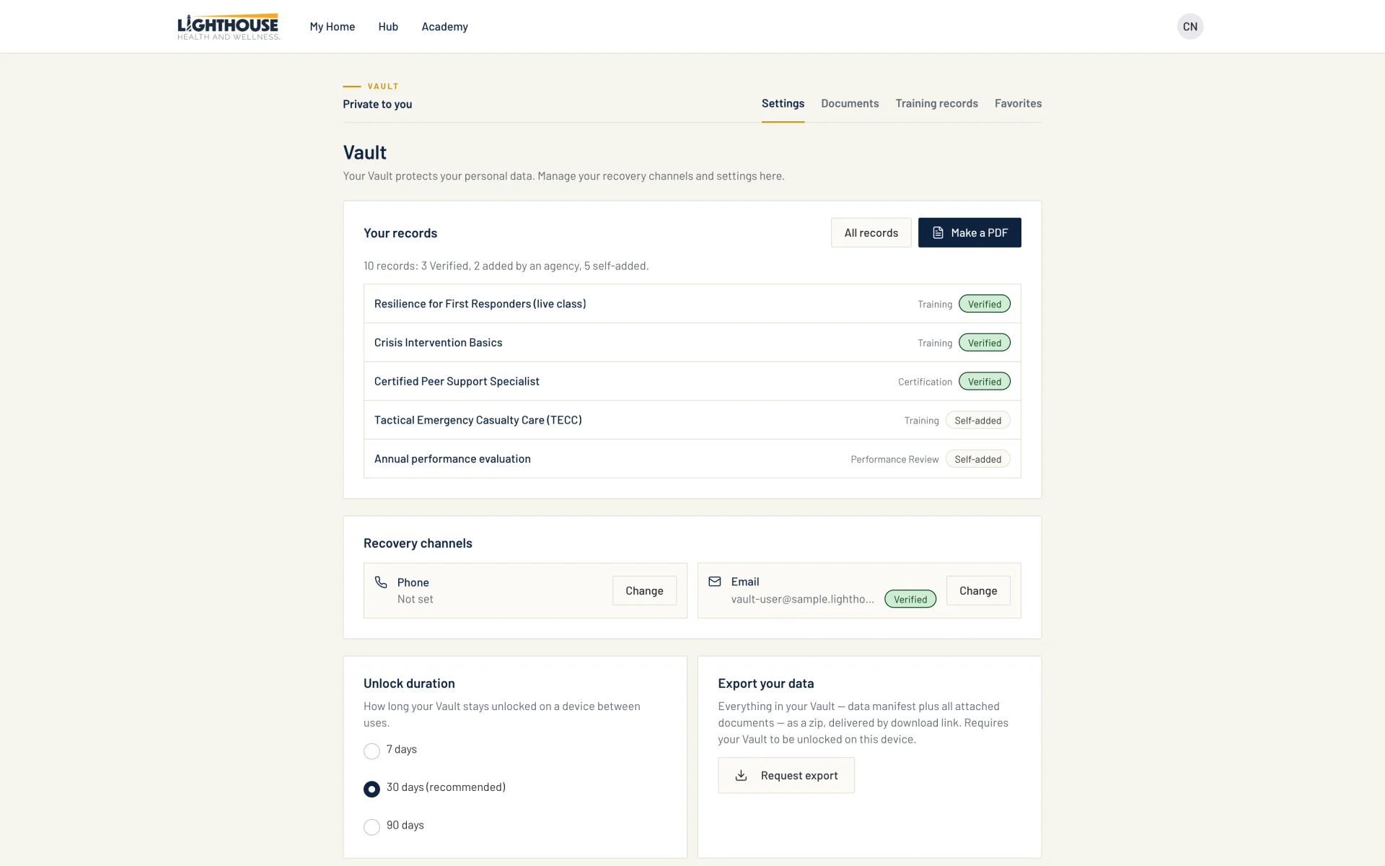1385x866 pixels.
Task: Click the Performance Review type label
Action: click(x=894, y=460)
